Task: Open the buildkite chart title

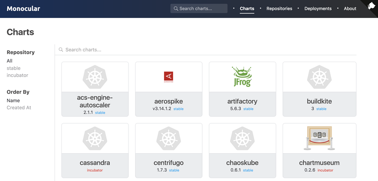Action: click(319, 101)
